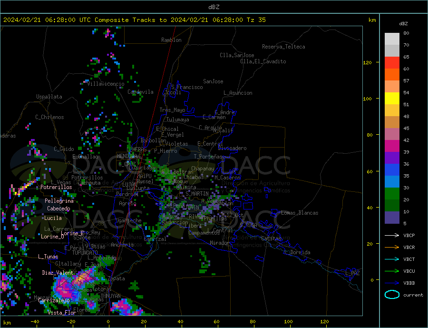The width and height of the screenshot is (428, 328).
Task: Click the Cabecedo label
Action: pos(58,209)
